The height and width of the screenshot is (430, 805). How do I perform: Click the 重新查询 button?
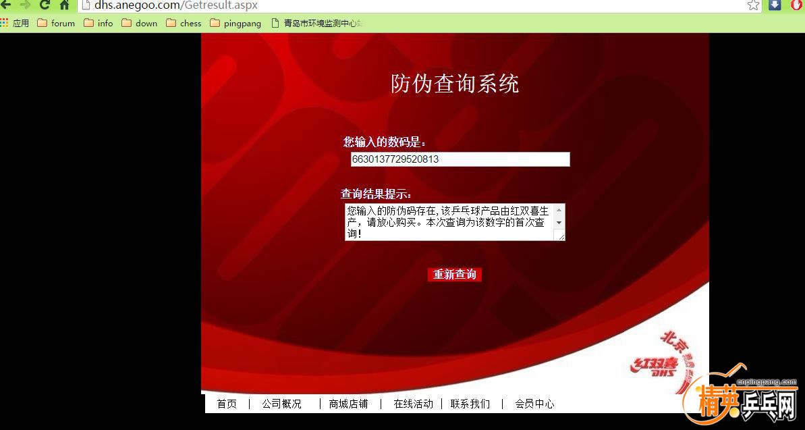pos(454,274)
